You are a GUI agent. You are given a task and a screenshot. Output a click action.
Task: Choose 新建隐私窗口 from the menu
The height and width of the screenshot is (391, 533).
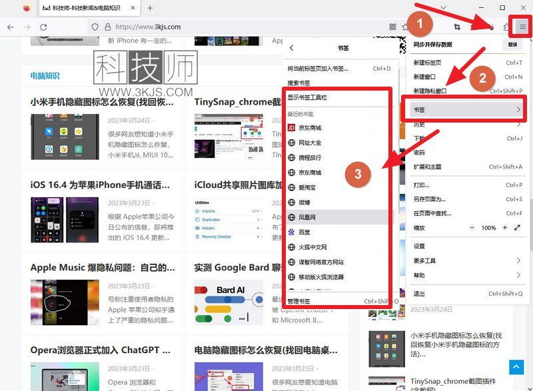468,91
